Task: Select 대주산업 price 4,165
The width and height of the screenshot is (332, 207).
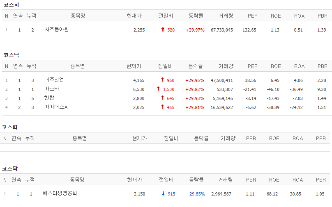Action: pyautogui.click(x=139, y=80)
